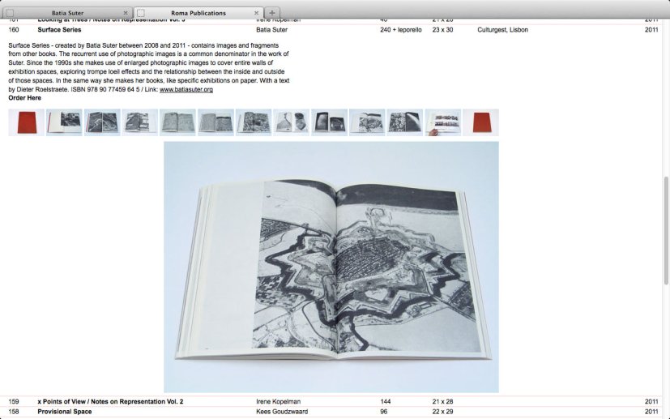Open a new tab with plus button
Image resolution: width=670 pixels, height=419 pixels.
272,13
